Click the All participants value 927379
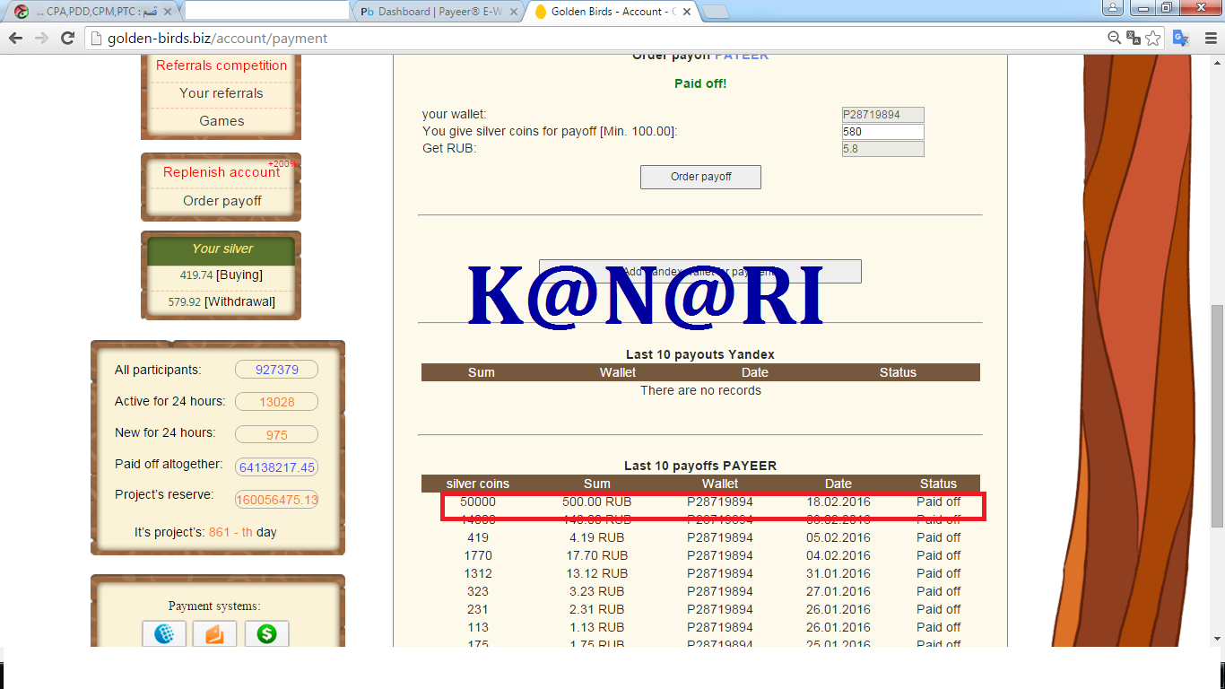The image size is (1225, 689). point(276,370)
